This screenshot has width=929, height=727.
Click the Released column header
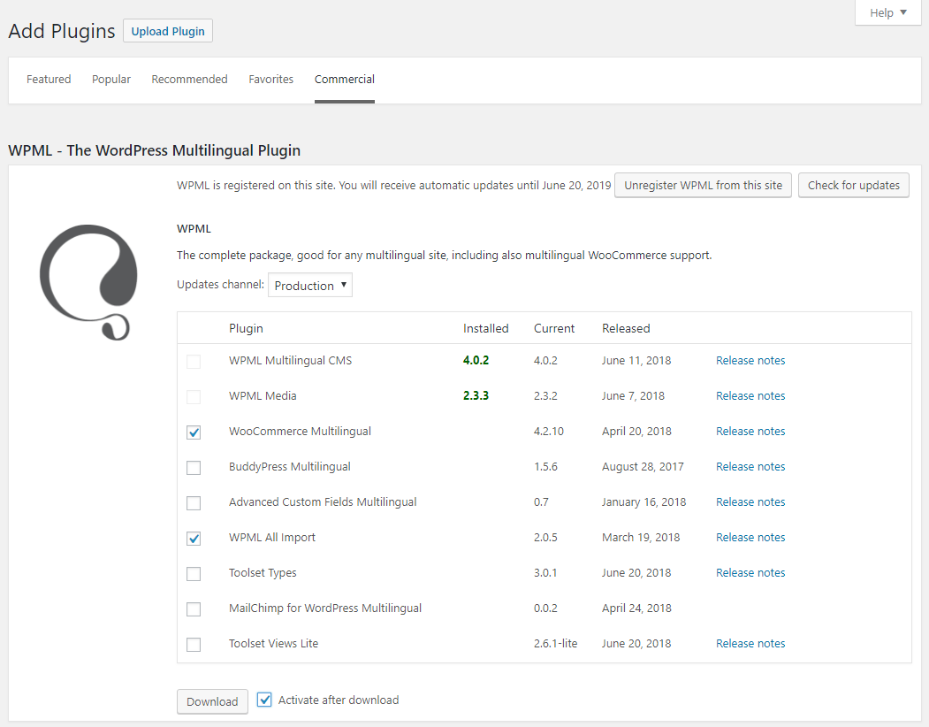[x=626, y=328]
